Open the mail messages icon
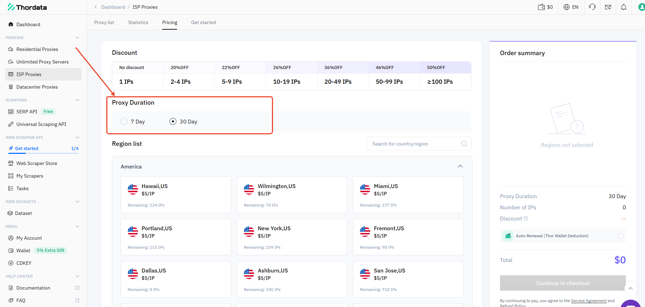Screen dimensions: 645x307 pos(608,7)
